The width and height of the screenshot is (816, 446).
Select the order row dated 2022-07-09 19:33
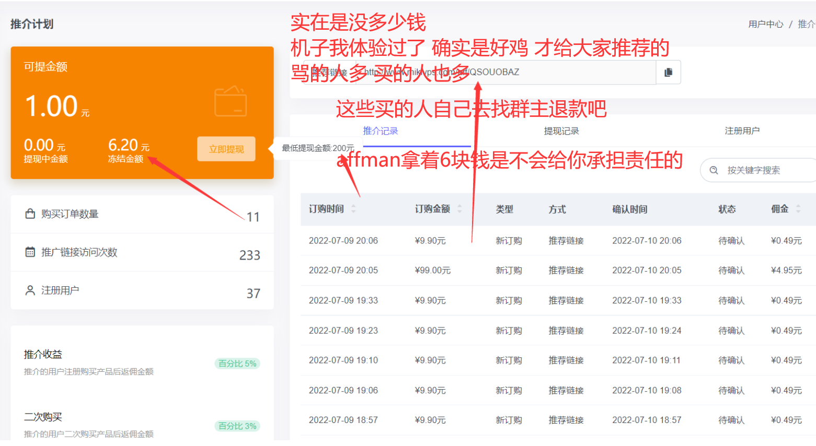point(558,300)
